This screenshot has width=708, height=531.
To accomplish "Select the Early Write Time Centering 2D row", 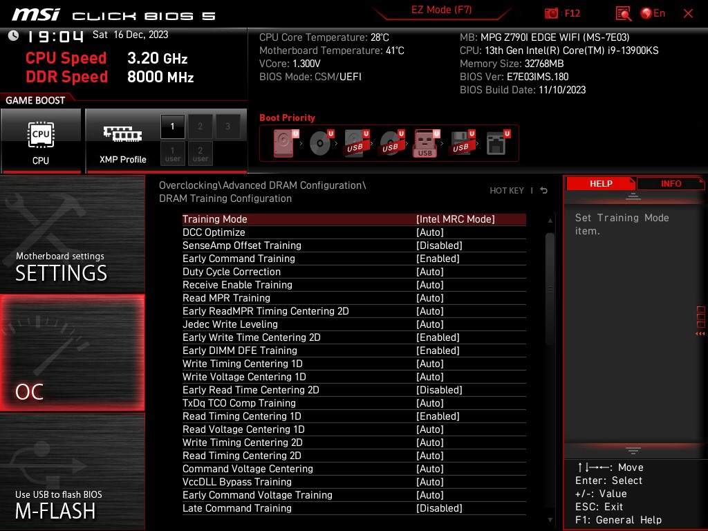I will [x=354, y=337].
